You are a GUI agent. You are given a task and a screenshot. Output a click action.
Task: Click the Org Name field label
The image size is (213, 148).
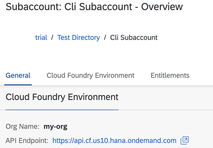pos(22,127)
